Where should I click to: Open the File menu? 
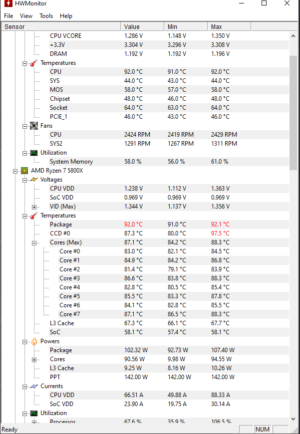click(8, 16)
